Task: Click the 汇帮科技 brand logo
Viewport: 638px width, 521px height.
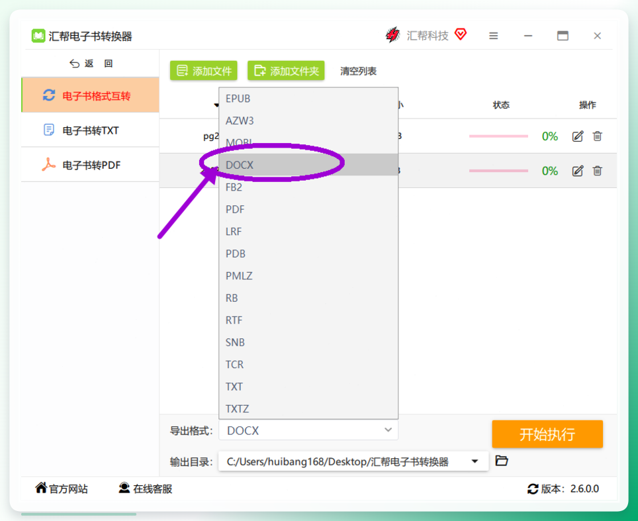Action: [x=393, y=35]
